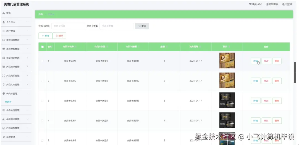Check the checkbox for row 会员卡名称1
Screen dimensions: 299x145
point(42,61)
